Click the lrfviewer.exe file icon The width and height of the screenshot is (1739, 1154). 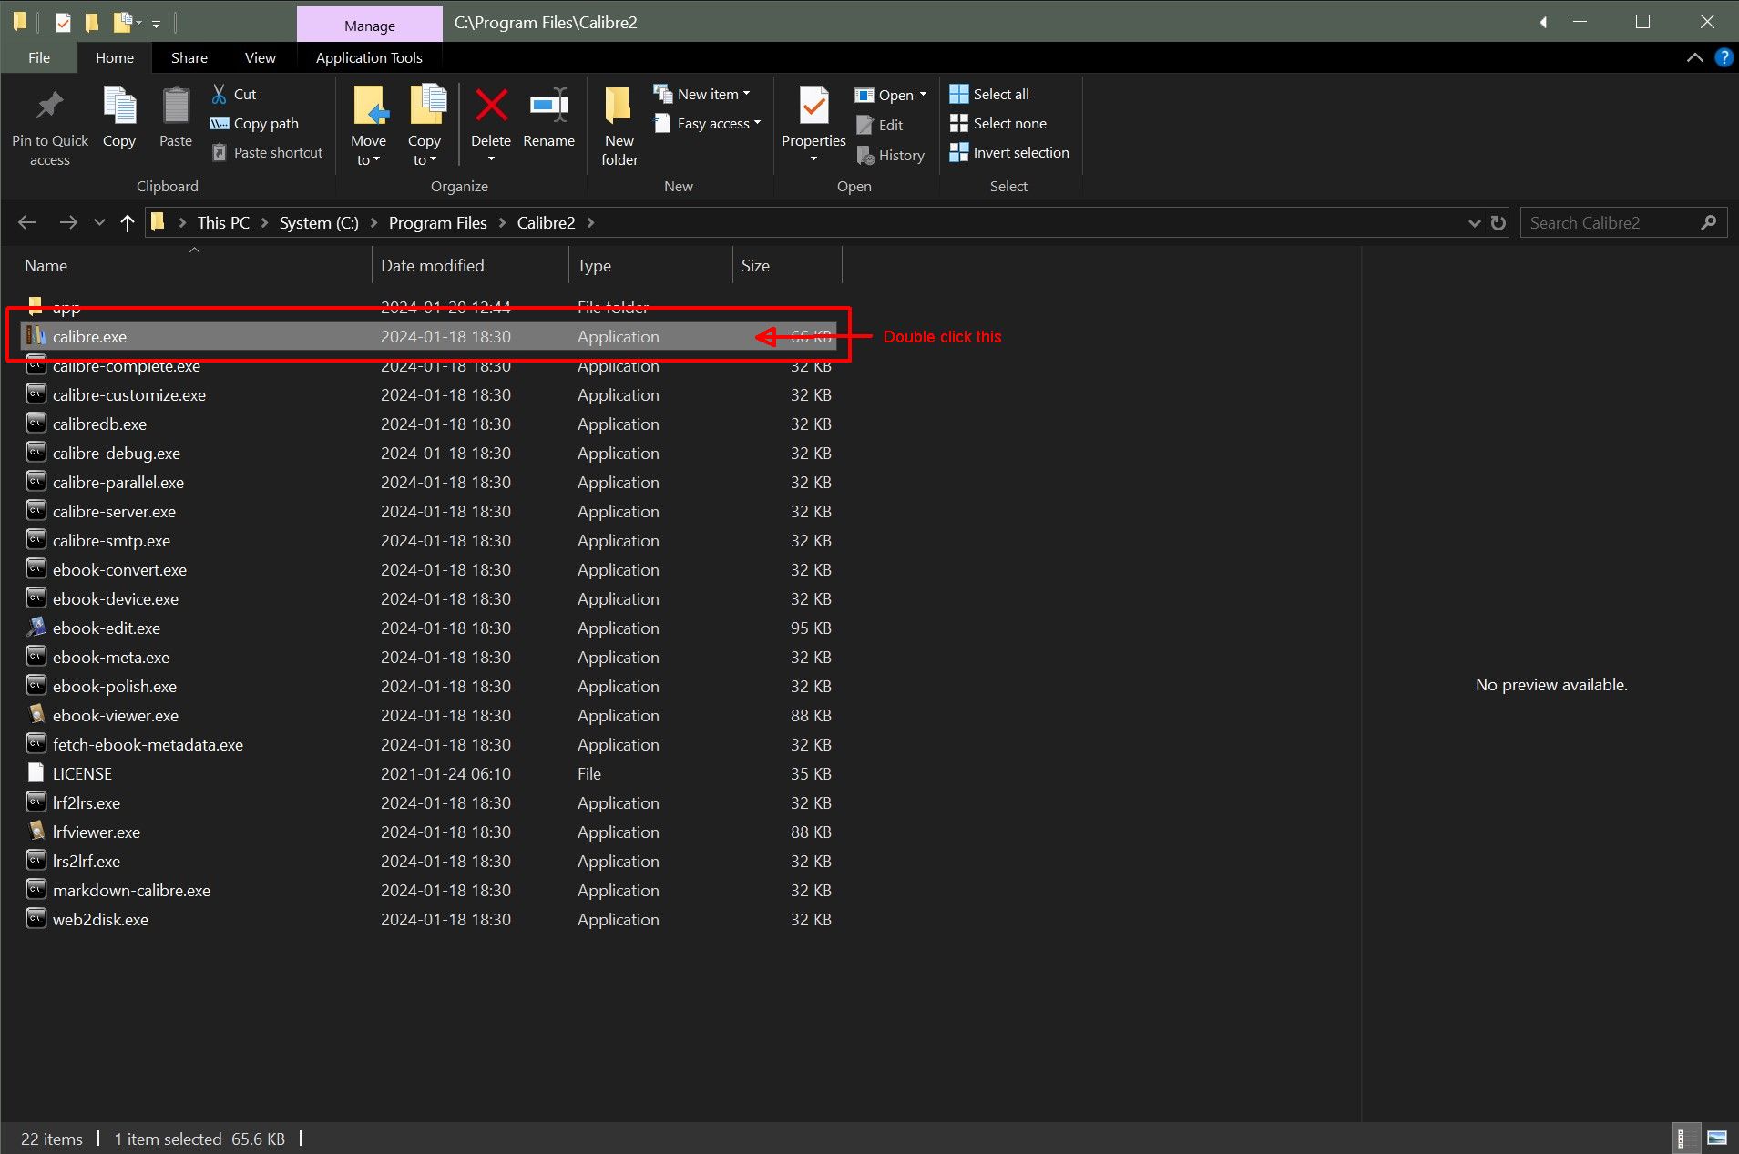[36, 831]
